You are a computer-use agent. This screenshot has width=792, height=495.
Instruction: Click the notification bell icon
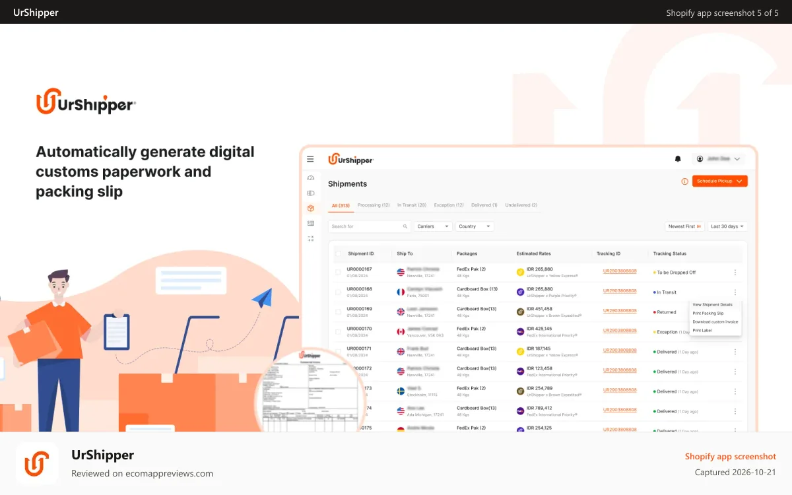(x=677, y=159)
